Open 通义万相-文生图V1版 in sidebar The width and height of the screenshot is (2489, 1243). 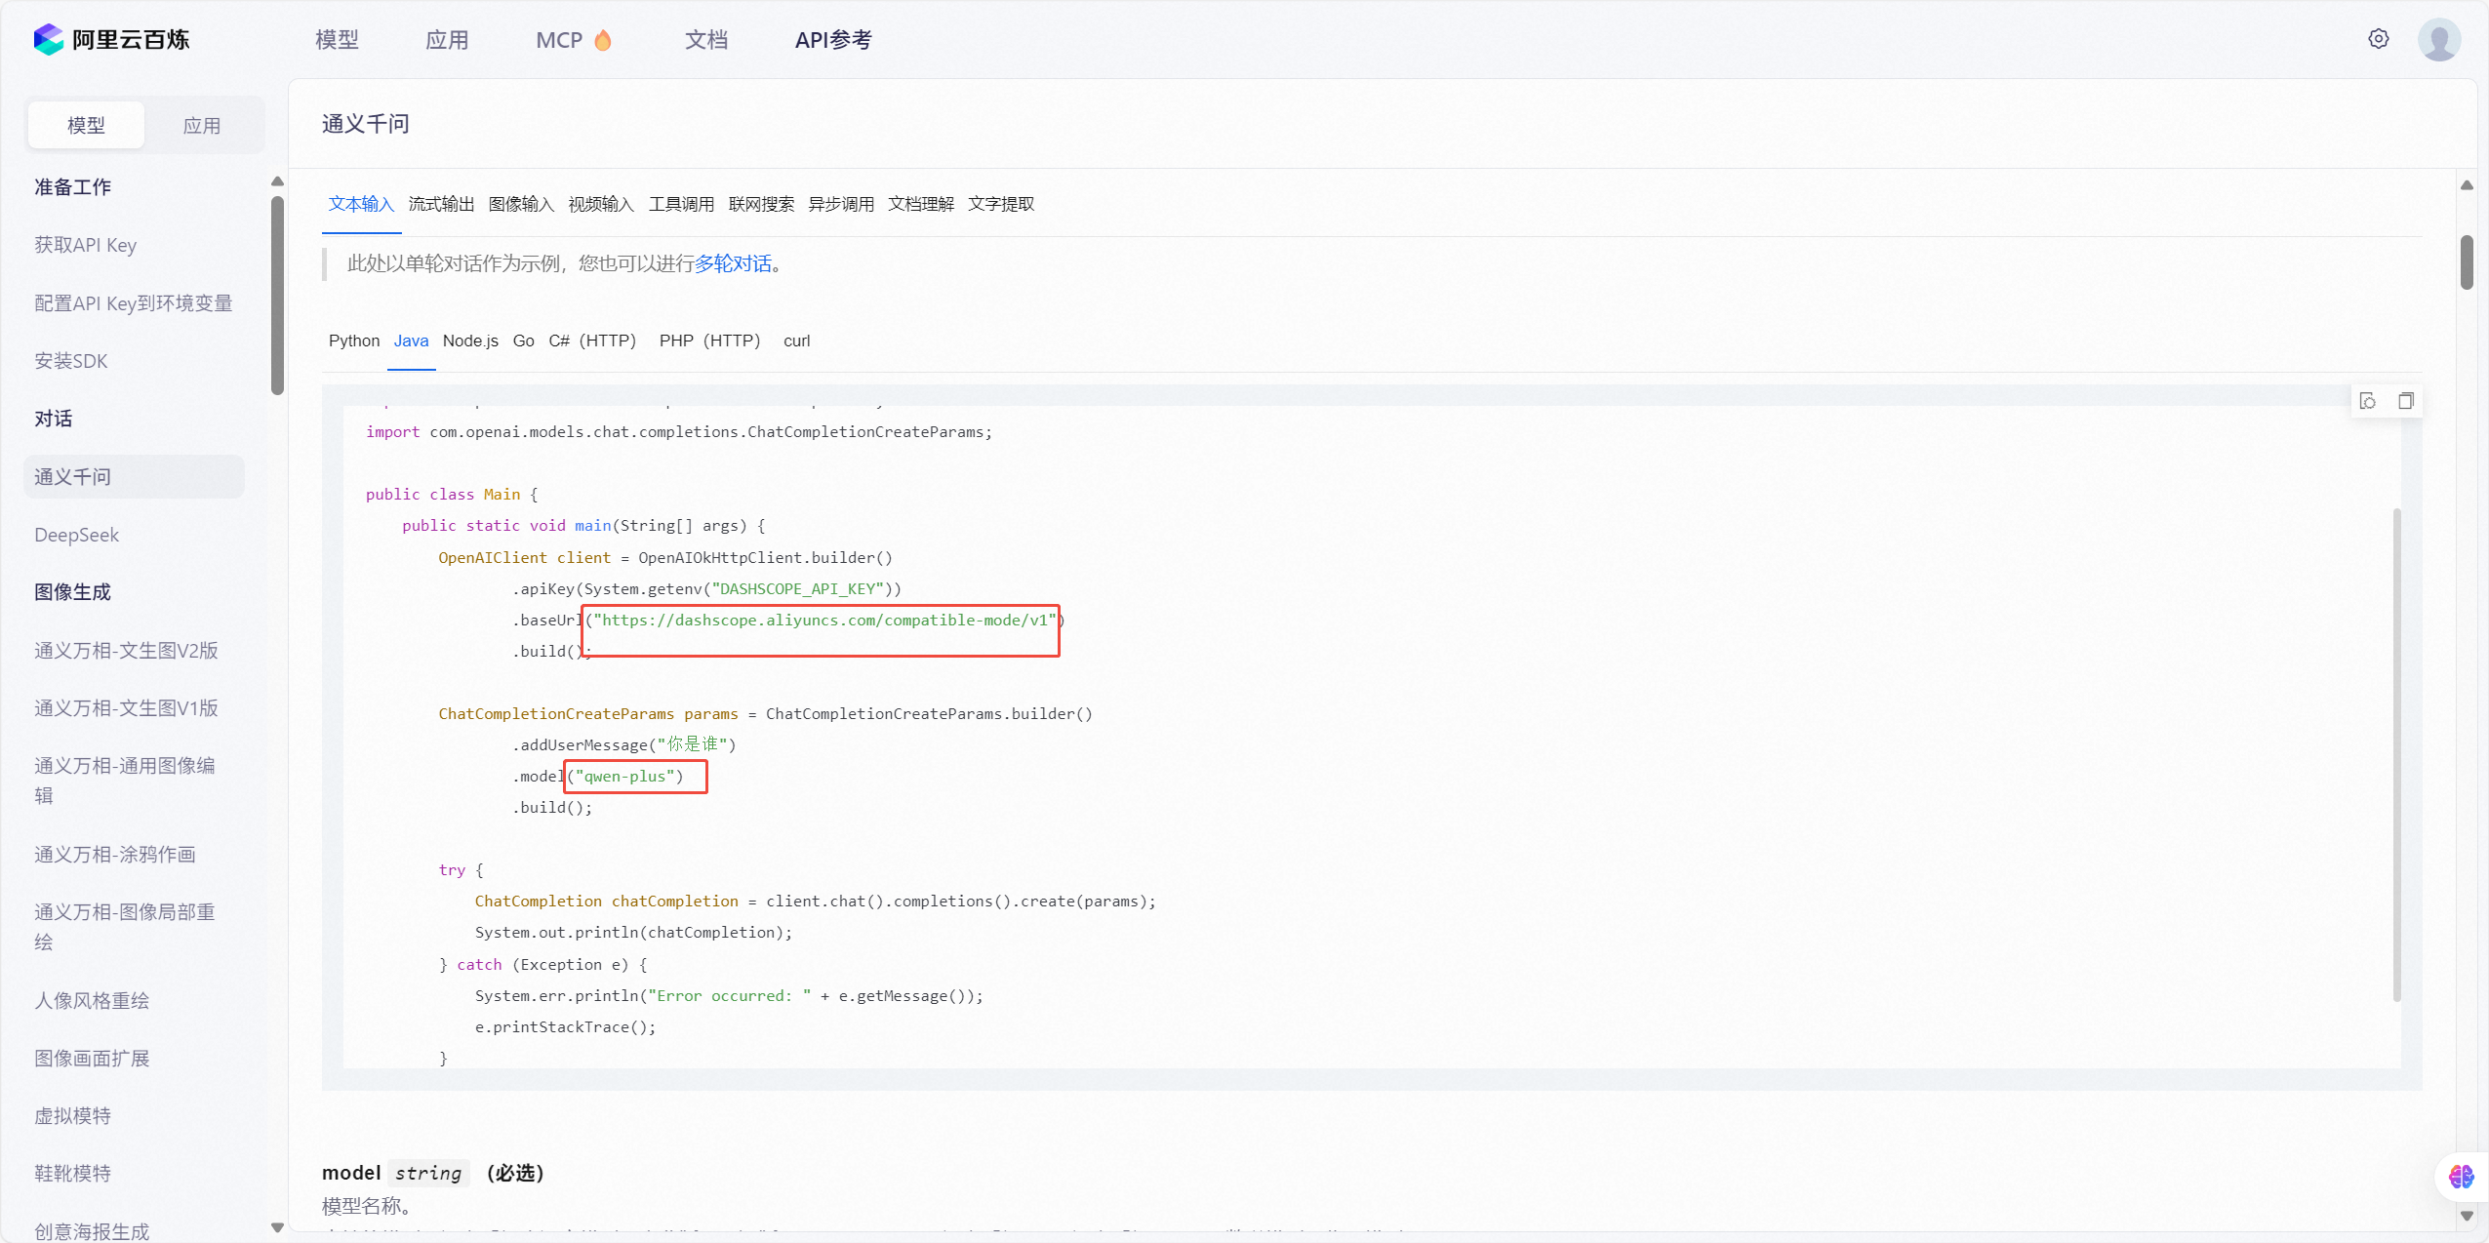(127, 708)
